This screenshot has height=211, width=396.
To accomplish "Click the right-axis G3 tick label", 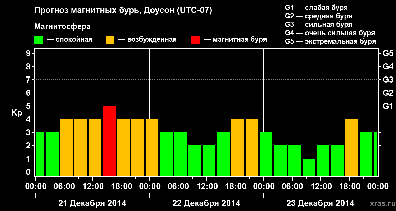I will click(x=388, y=80).
